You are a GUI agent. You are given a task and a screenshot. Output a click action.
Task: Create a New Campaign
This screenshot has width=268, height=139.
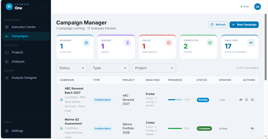[x=244, y=25]
